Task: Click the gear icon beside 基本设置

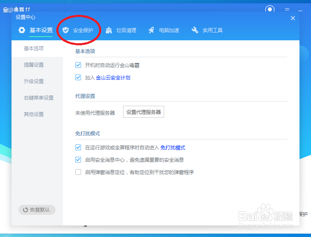Action: (x=22, y=30)
